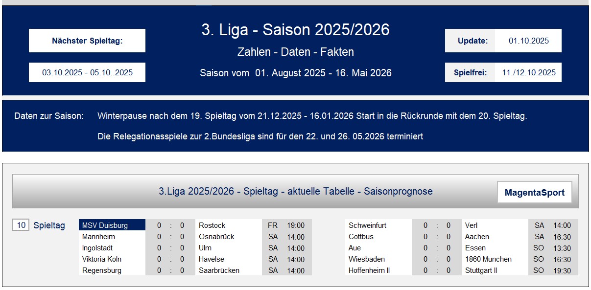Select the Saarbrücken team cell
The height and width of the screenshot is (290, 591).
(x=228, y=270)
